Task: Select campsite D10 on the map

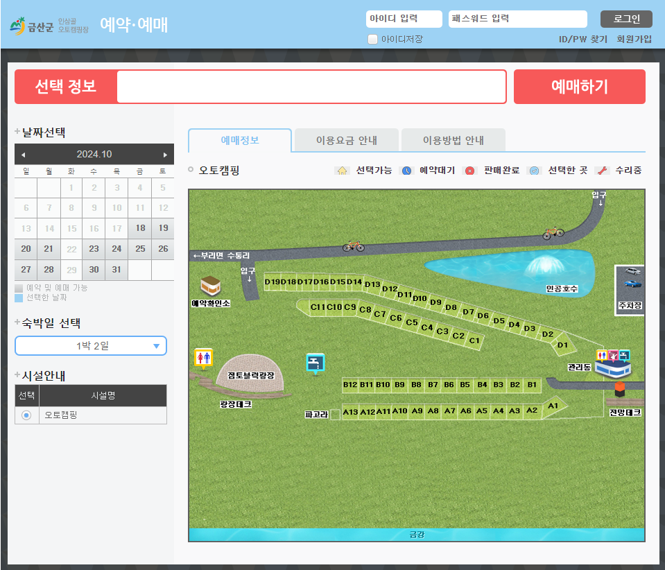Action: pos(420,298)
